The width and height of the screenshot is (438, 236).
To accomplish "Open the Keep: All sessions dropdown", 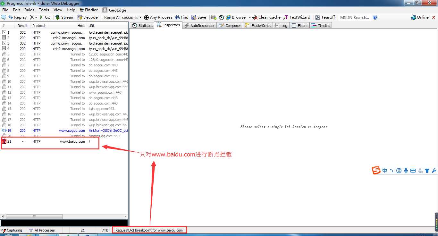I will click(123, 17).
